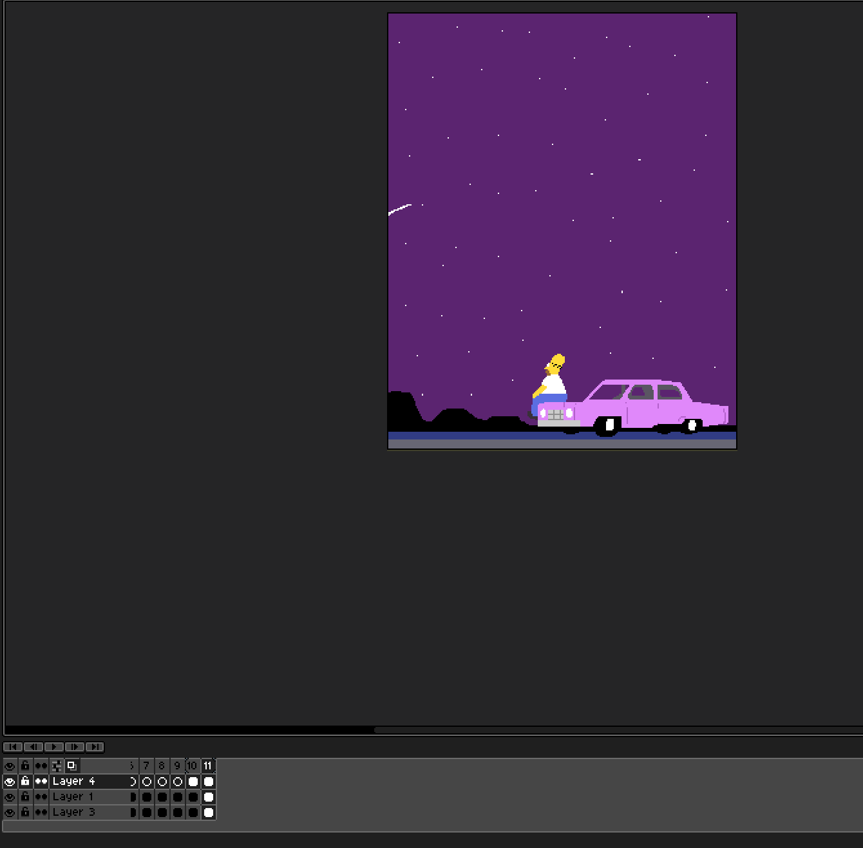Viewport: 863px width, 848px height.
Task: Select Layer 4 cel at frame 8
Action: pyautogui.click(x=162, y=781)
